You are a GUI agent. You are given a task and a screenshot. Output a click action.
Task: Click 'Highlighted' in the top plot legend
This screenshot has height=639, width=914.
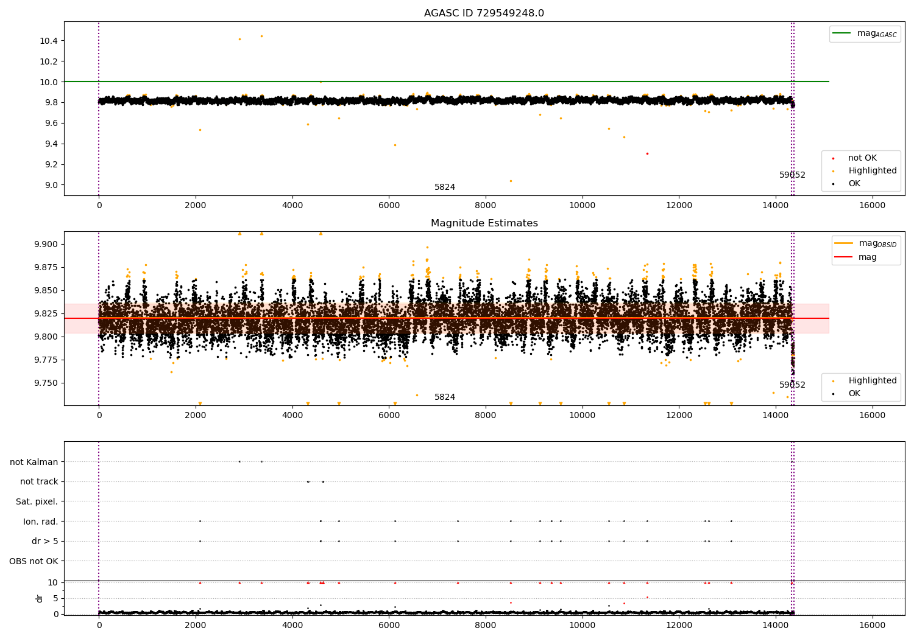pos(872,171)
